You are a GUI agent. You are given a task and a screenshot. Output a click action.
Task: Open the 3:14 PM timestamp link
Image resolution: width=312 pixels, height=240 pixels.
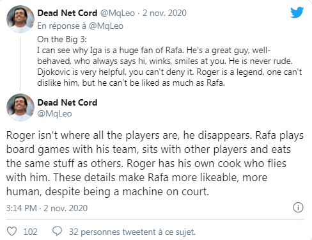[22, 208]
